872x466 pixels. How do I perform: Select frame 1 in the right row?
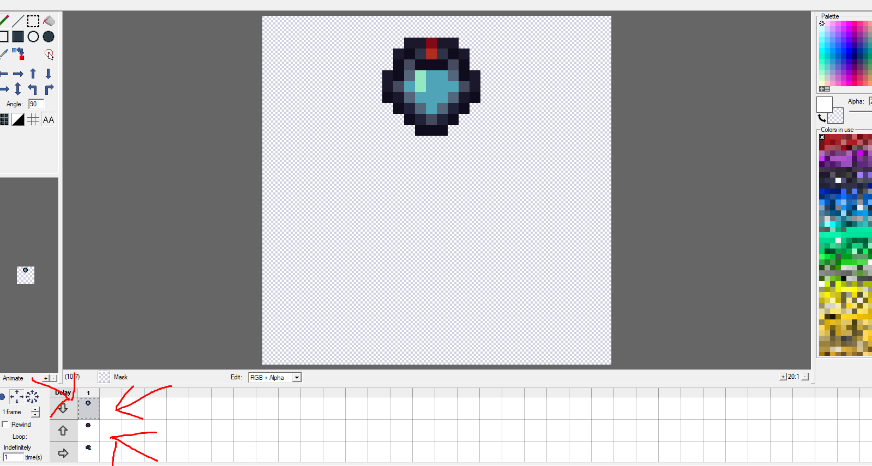click(x=88, y=452)
